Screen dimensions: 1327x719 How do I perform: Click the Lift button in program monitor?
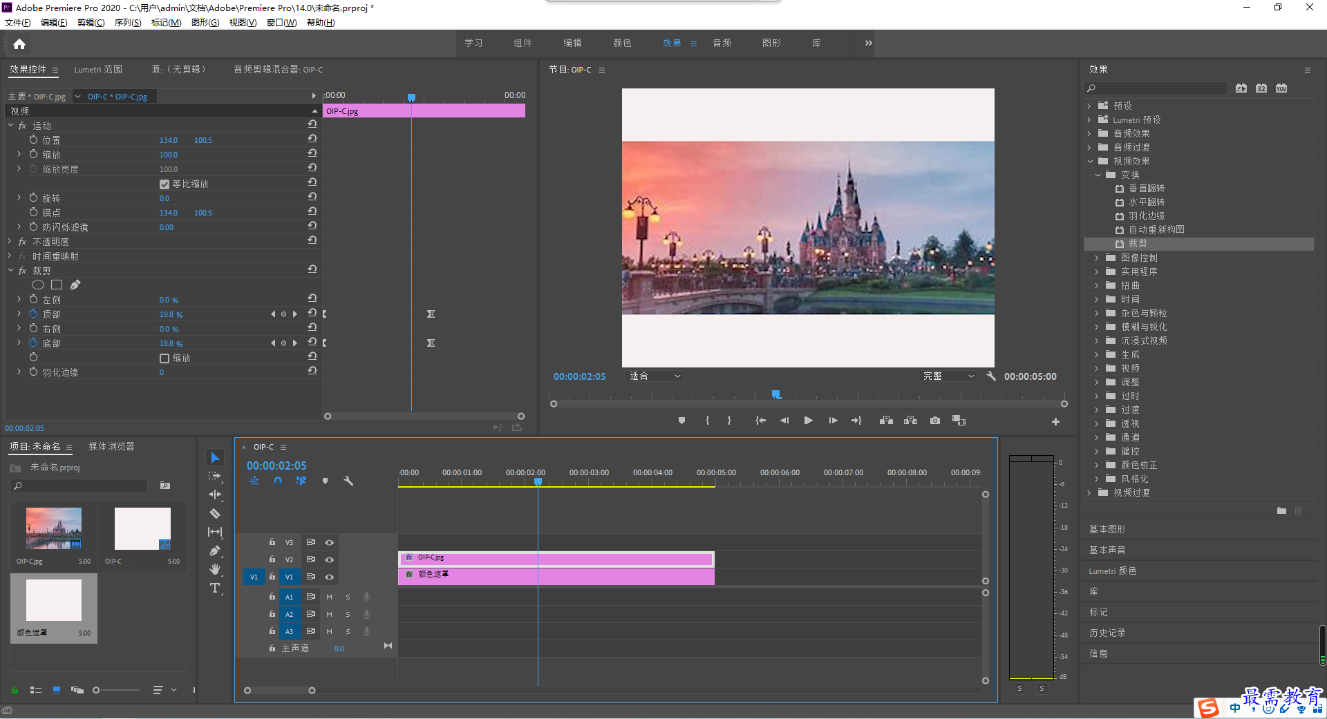[886, 421]
